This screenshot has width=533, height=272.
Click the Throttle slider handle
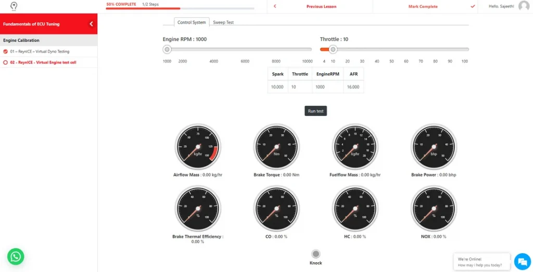click(x=333, y=49)
